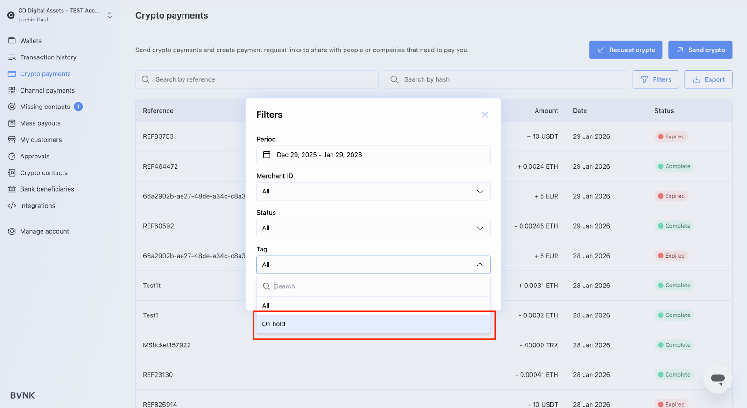Click the Bank beneficiaries icon
747x408 pixels.
pos(12,189)
